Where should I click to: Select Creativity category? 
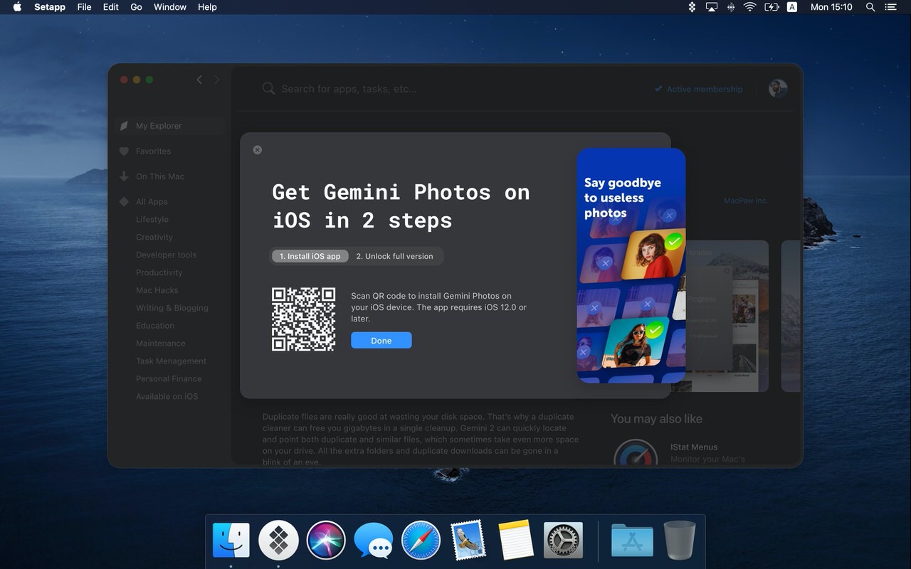pyautogui.click(x=154, y=238)
